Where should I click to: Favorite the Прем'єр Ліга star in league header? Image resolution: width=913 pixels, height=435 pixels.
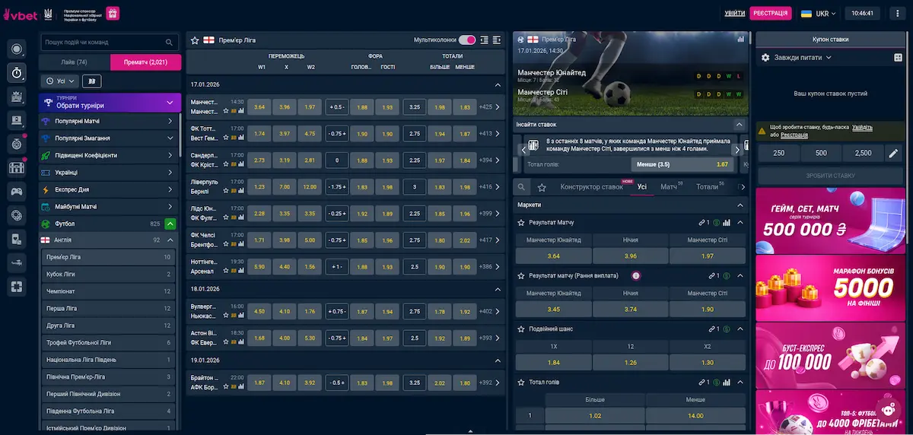click(x=195, y=40)
